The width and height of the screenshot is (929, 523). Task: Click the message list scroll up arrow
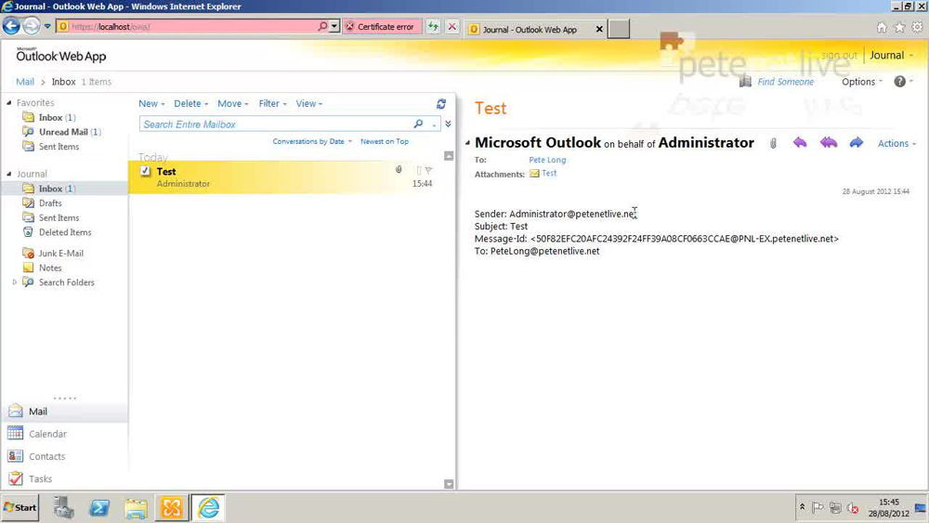tap(449, 156)
